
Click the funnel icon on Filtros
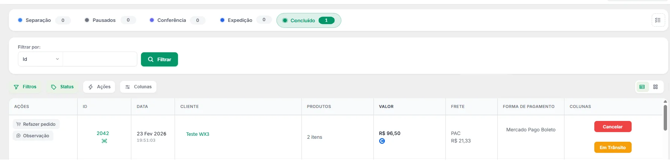(16, 87)
